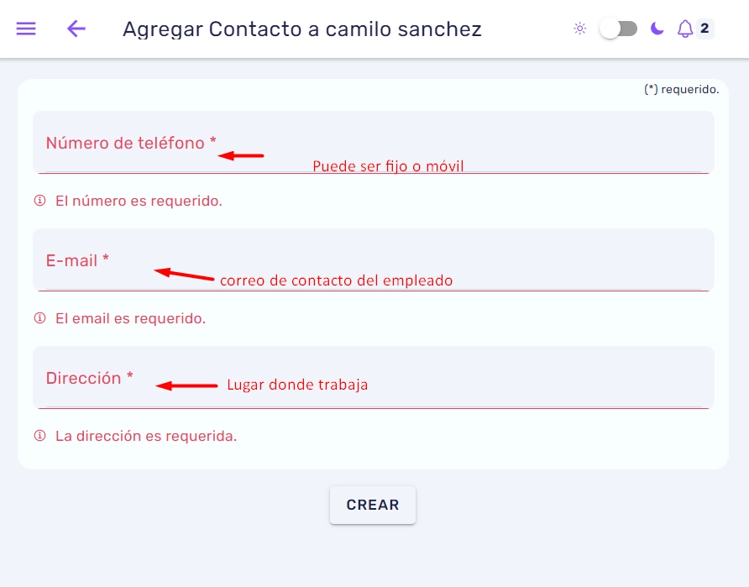
Task: Focus the E-mail input field
Action: (374, 259)
